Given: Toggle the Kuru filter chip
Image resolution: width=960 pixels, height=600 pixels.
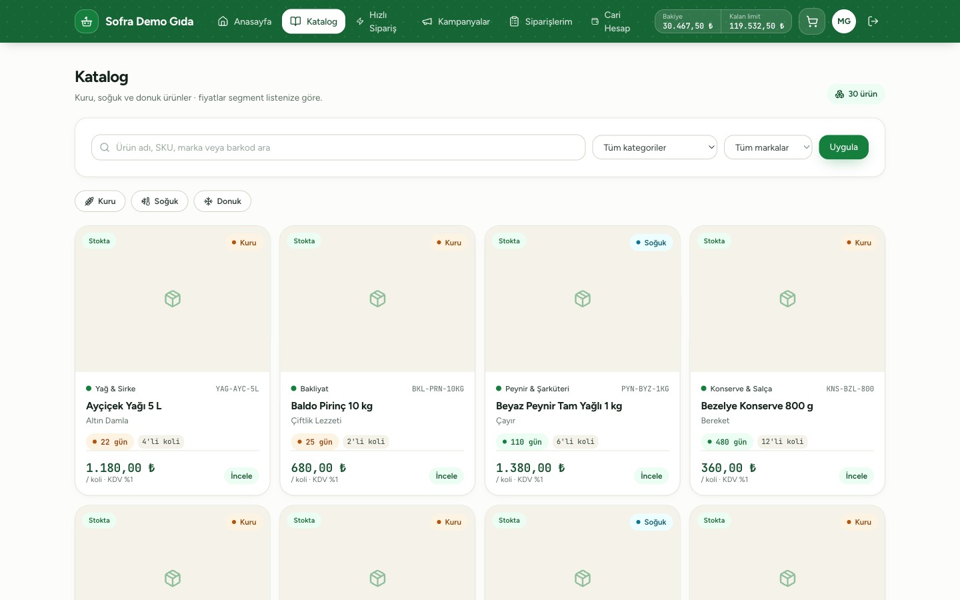Looking at the screenshot, I should coord(100,201).
